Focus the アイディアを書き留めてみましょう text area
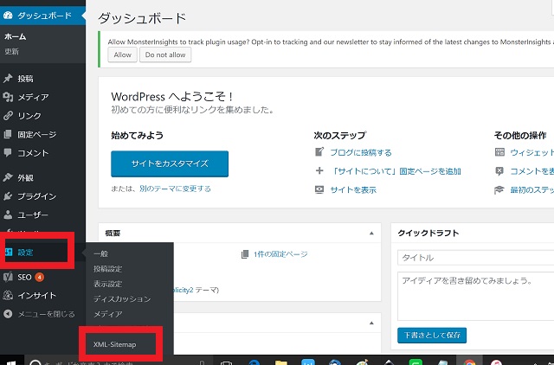 click(475, 296)
